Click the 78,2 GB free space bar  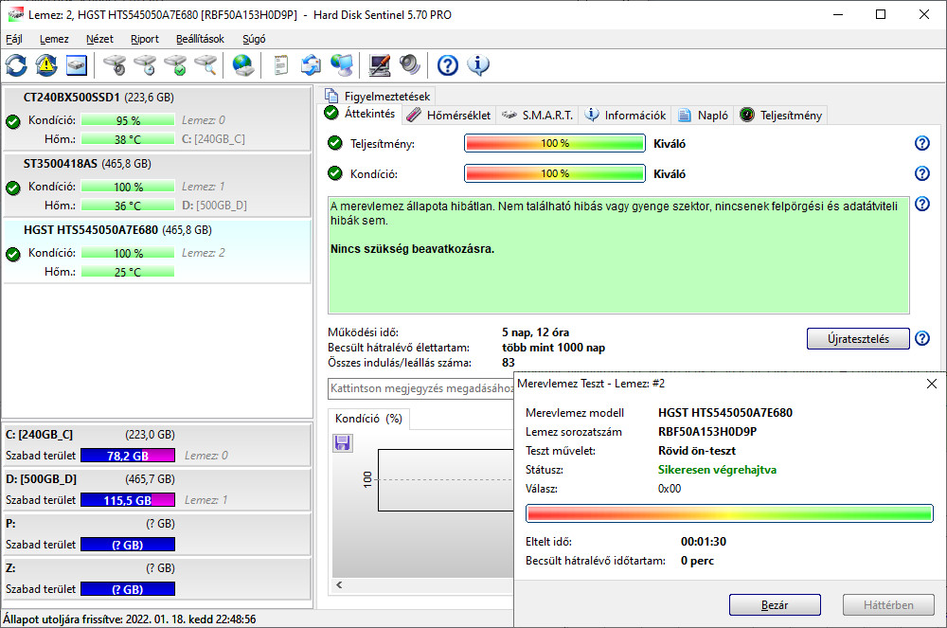coord(128,456)
